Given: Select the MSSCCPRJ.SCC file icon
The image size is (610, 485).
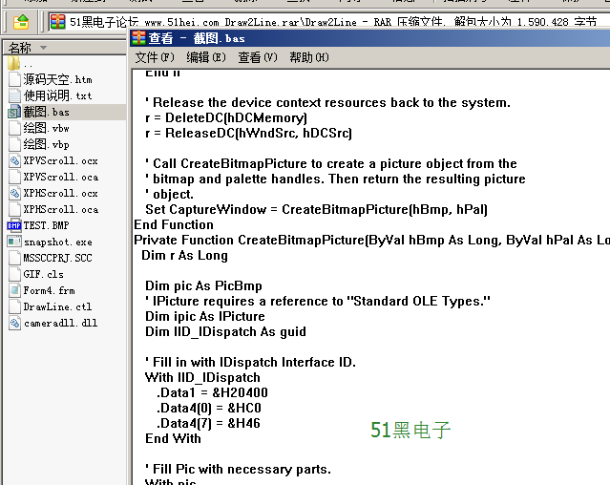Looking at the screenshot, I should point(14,258).
